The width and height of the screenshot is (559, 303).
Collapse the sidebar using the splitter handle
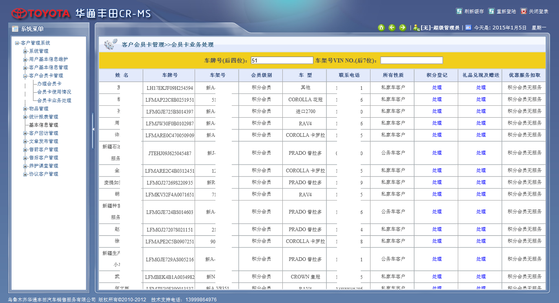tap(93, 129)
